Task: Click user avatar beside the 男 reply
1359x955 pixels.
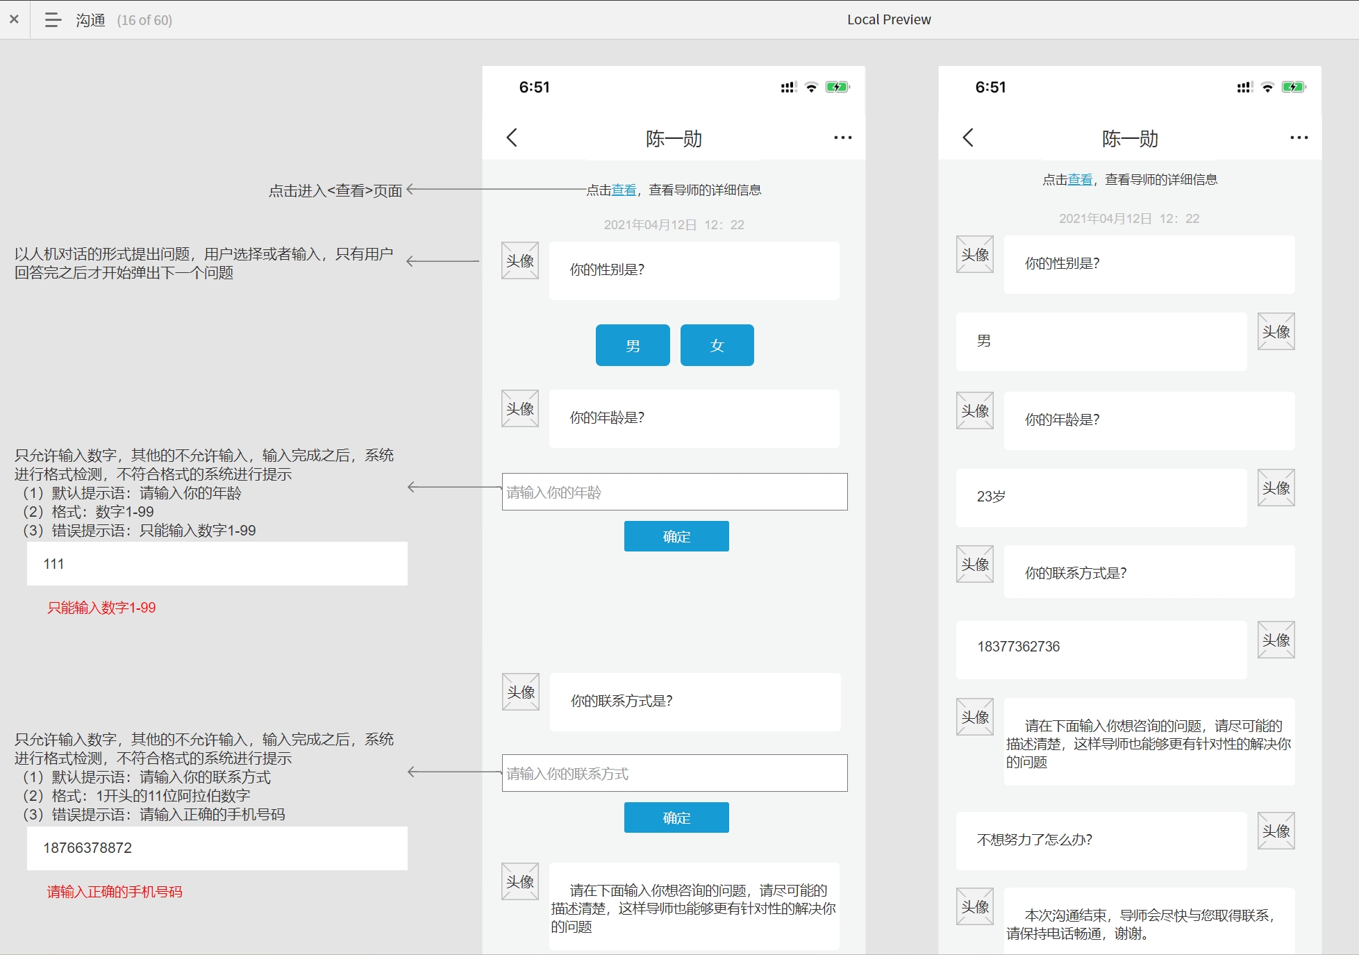Action: point(1276,331)
